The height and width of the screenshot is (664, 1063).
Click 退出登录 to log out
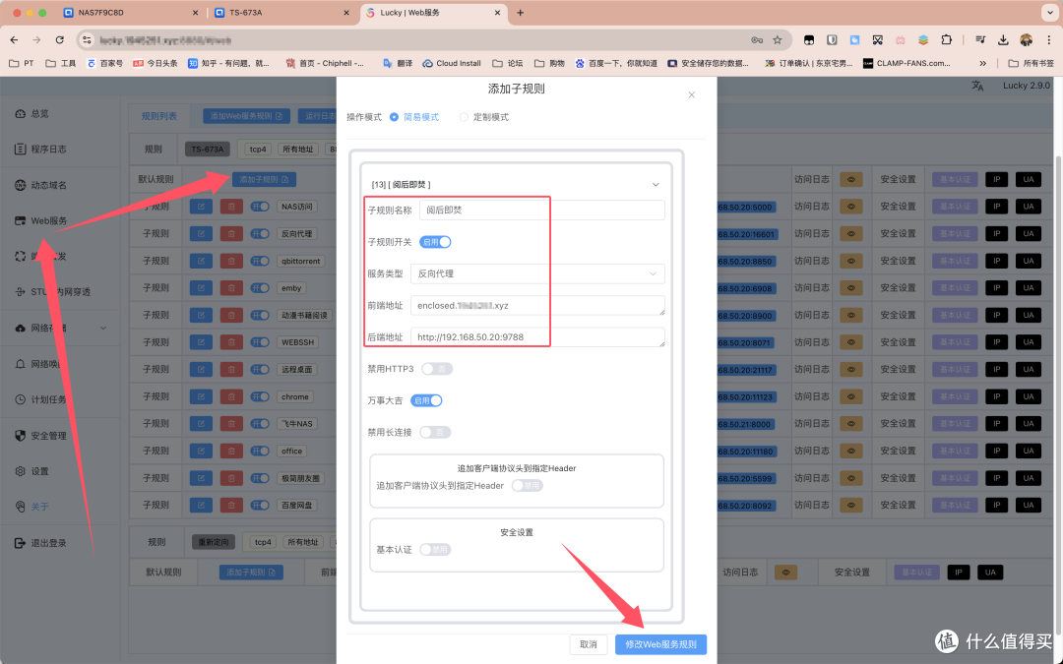40,543
